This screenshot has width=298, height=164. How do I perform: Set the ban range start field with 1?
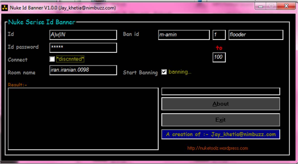click(x=219, y=35)
